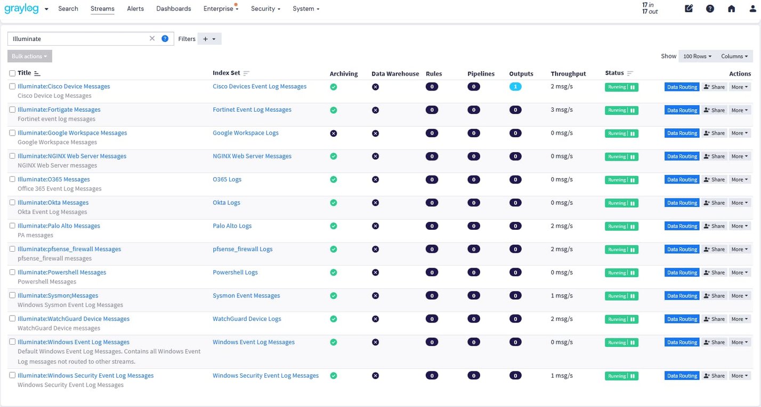Click Data Warehouse icon for Fortigate Messages

point(375,110)
